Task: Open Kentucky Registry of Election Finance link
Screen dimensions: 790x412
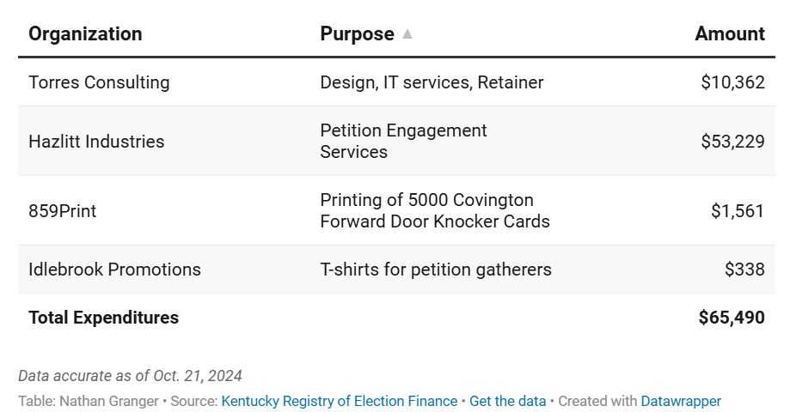Action: [339, 401]
